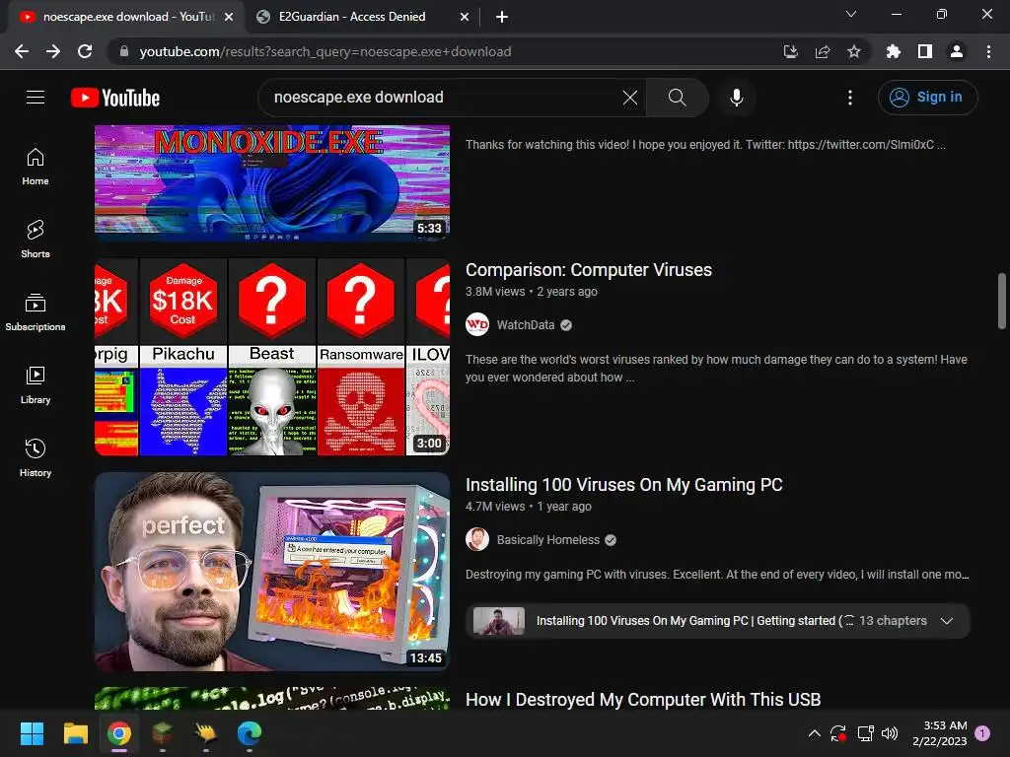Open Subscriptions in the sidebar
1010x757 pixels.
coord(36,312)
